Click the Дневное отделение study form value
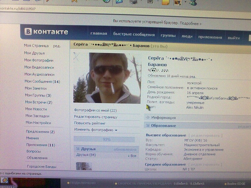Screen dimensions: 251x188 point(200,154)
